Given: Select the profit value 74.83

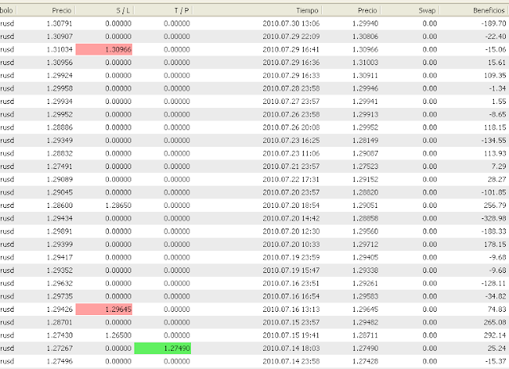Looking at the screenshot, I should tap(496, 309).
